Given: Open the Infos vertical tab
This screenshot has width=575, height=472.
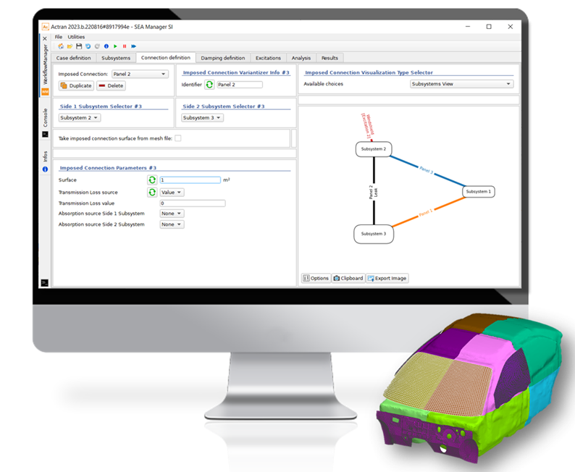Looking at the screenshot, I should coord(45,156).
